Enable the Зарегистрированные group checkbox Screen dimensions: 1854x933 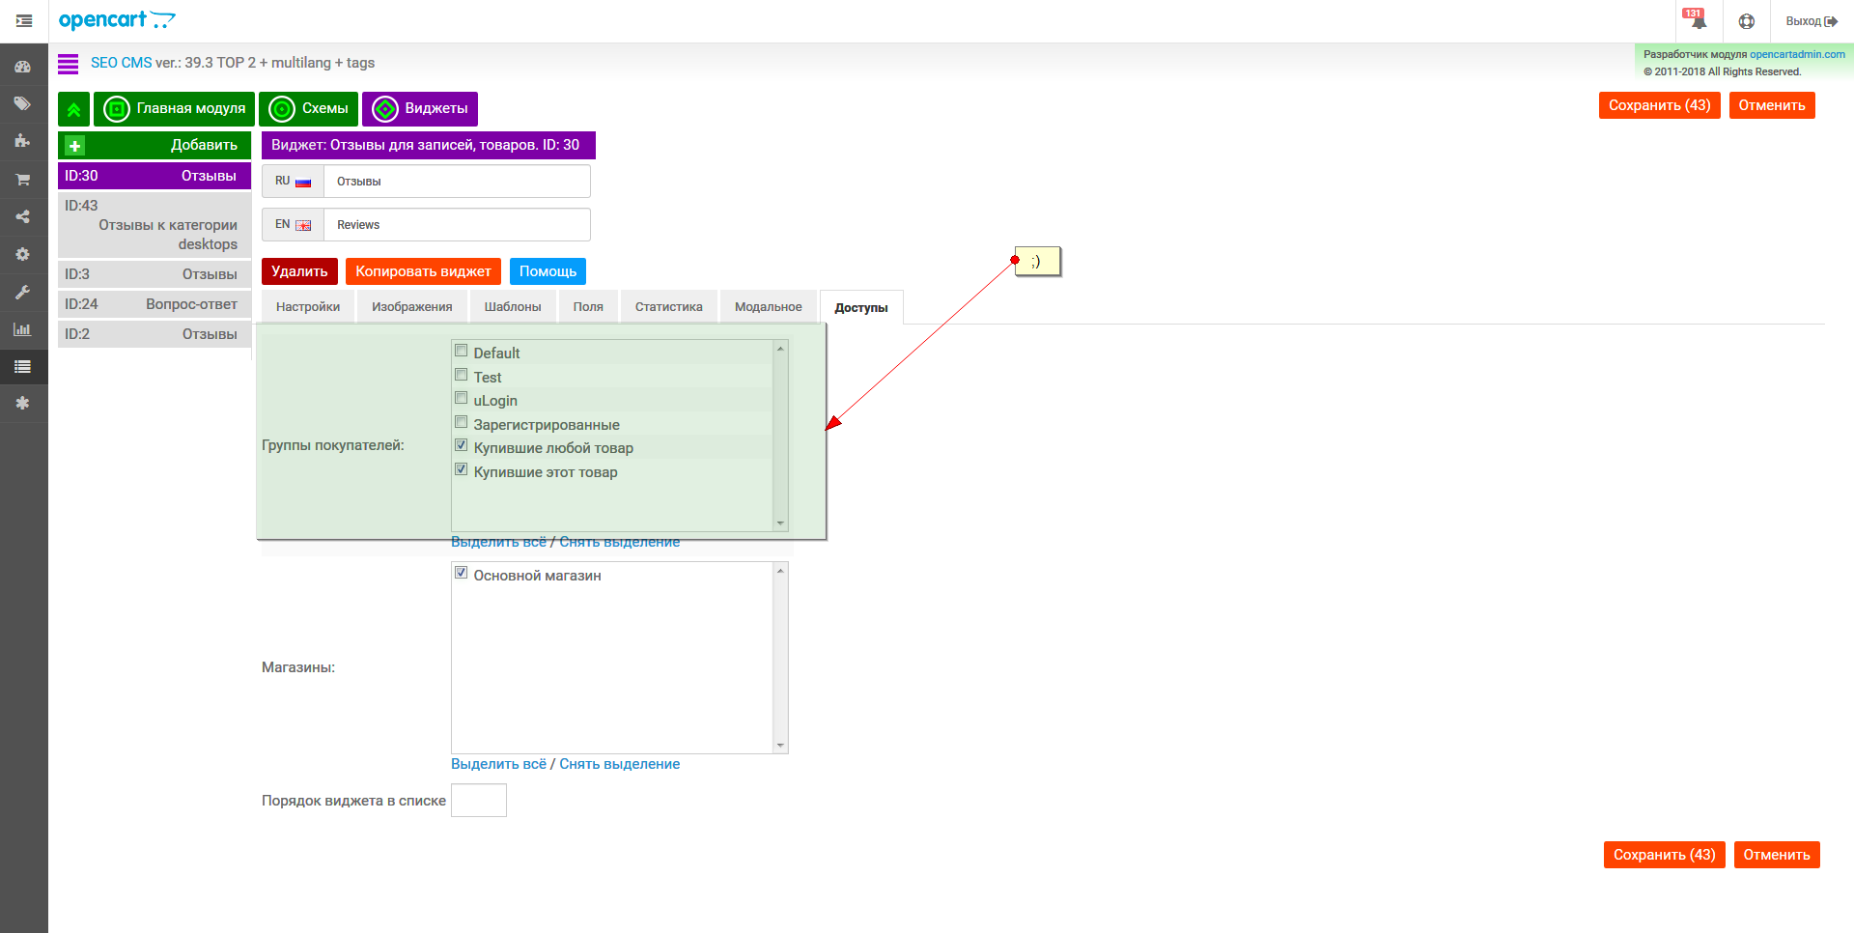point(462,422)
